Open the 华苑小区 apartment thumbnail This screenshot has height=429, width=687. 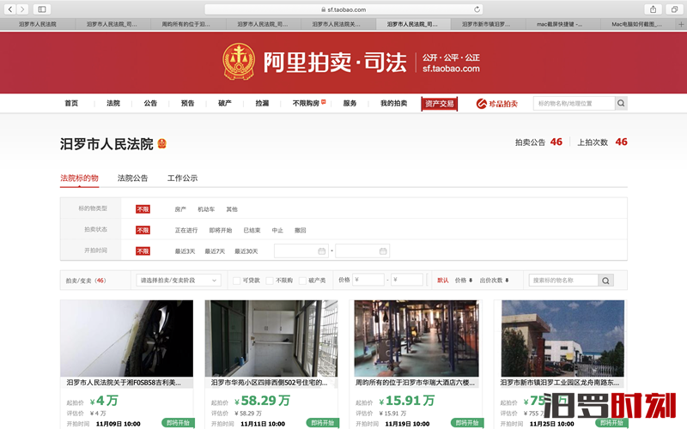pos(271,338)
